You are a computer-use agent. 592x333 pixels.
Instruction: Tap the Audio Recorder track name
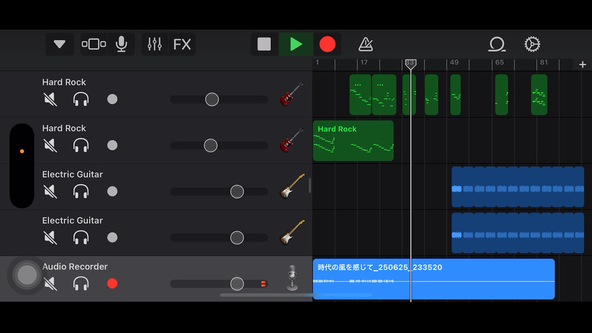pyautogui.click(x=75, y=266)
